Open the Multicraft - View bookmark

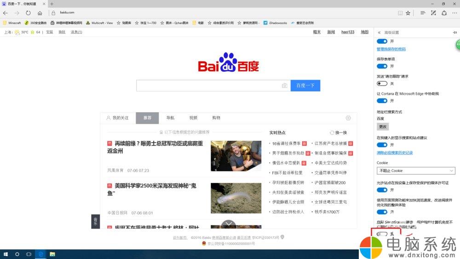click(99, 23)
